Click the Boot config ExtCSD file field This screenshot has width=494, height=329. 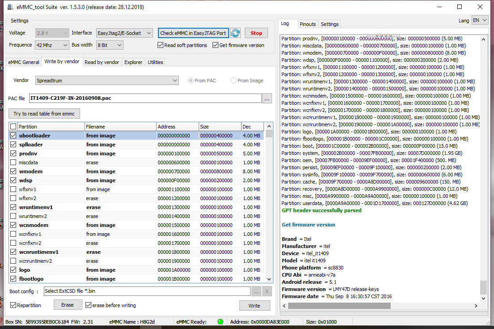point(147,291)
